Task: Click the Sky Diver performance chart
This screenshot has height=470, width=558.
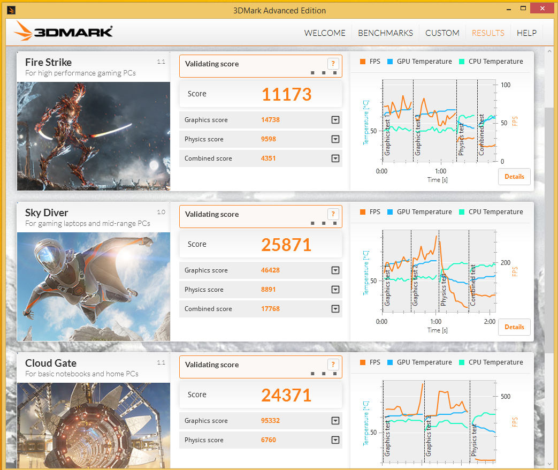Action: tap(439, 271)
